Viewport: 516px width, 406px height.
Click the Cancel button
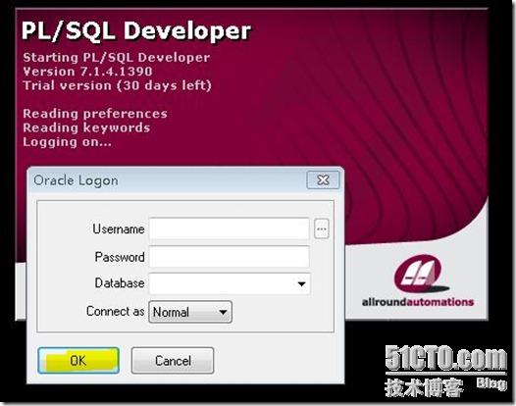point(173,361)
